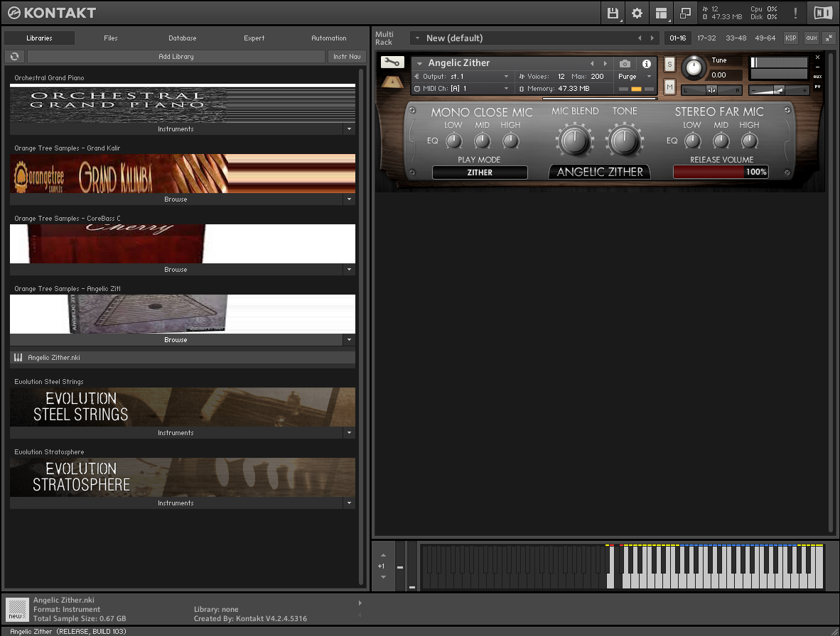Click the exclamation panic icon
Viewport: 840px width, 636px height.
(x=795, y=13)
